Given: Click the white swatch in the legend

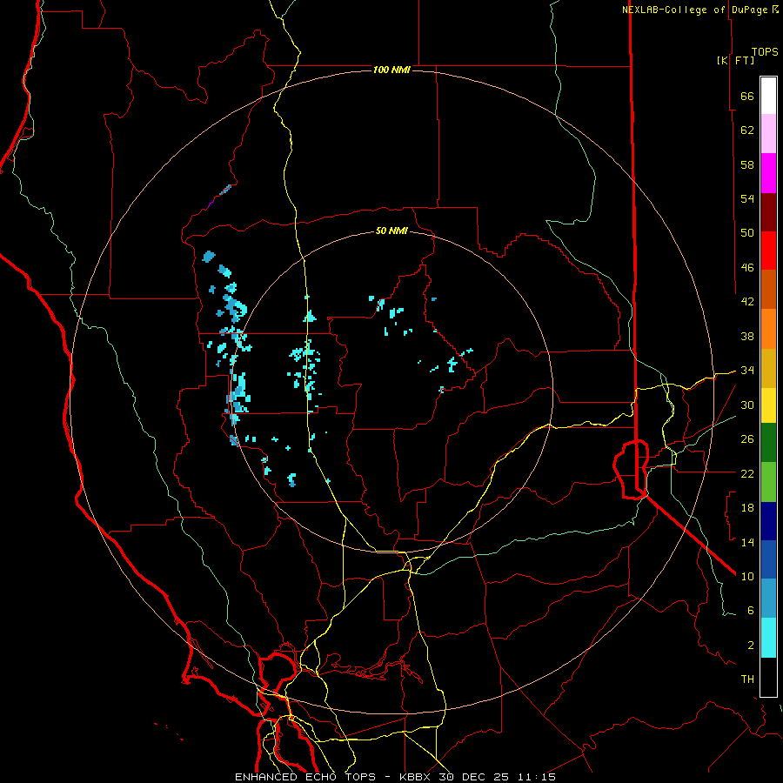Looking at the screenshot, I should (x=768, y=96).
